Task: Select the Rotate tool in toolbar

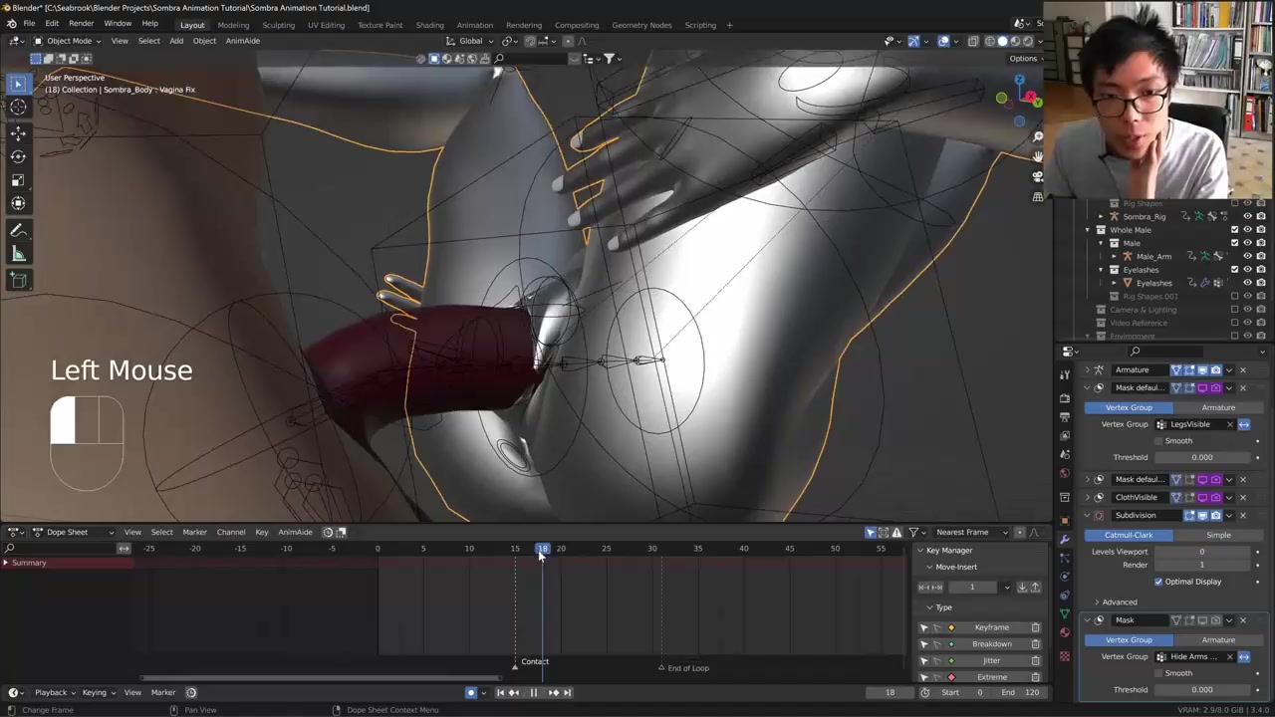Action: pos(18,156)
